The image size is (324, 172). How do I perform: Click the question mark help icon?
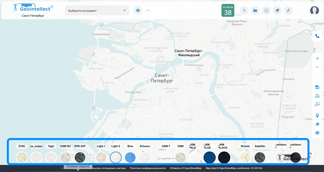(x=244, y=11)
